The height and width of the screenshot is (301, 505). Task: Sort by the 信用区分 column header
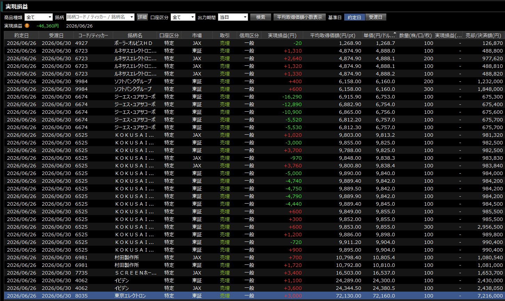249,35
